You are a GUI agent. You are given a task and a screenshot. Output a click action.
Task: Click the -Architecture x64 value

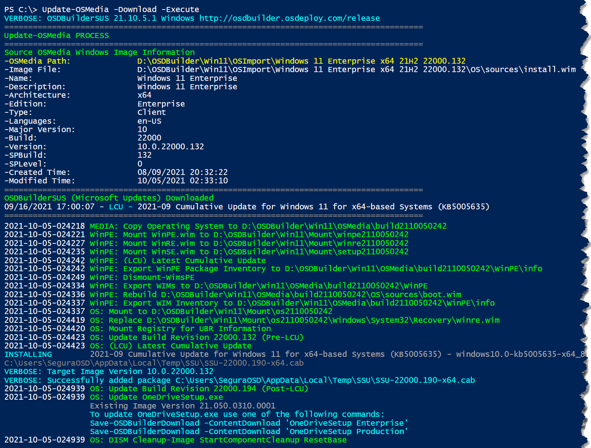pyautogui.click(x=144, y=95)
